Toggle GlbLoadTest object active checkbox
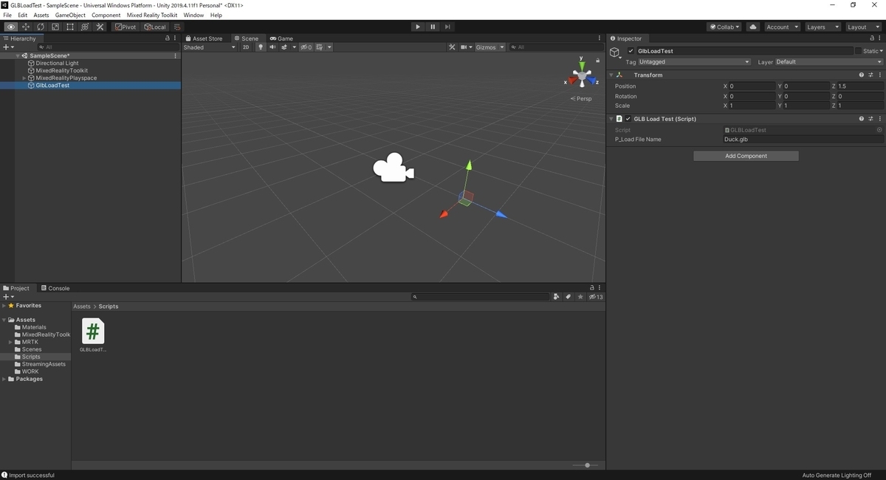This screenshot has width=886, height=480. coord(631,51)
